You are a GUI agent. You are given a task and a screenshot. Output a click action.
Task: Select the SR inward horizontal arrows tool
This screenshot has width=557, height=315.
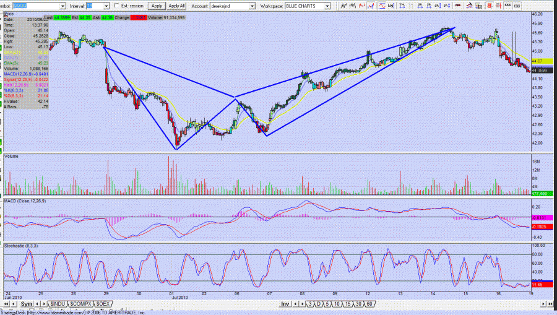(x=429, y=6)
